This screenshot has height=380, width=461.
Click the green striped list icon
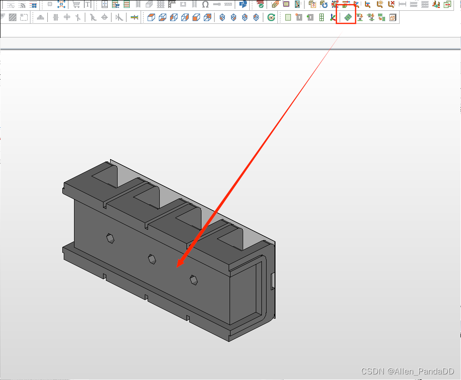126,5
